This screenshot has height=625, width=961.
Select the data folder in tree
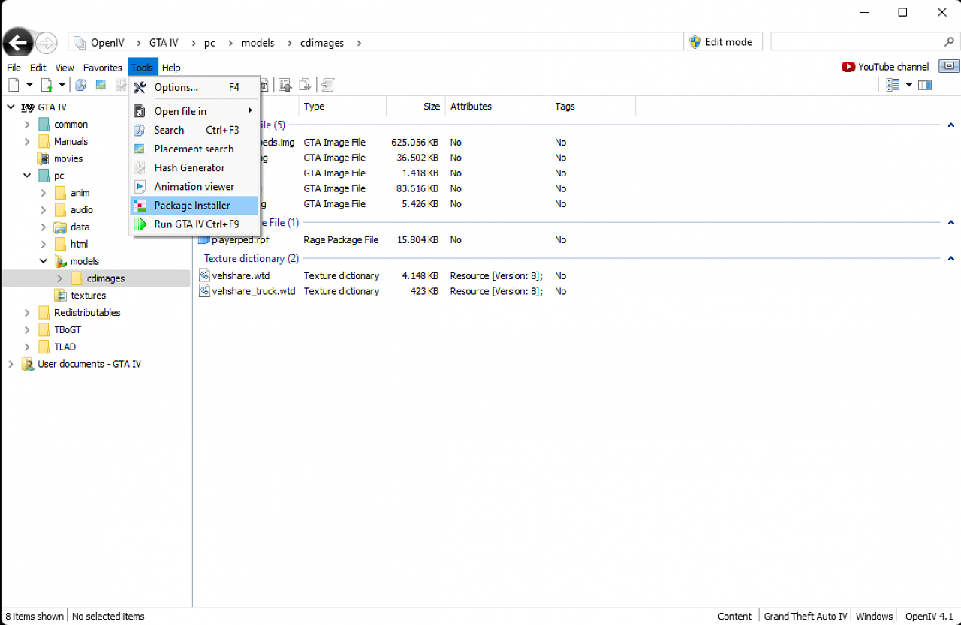click(80, 227)
